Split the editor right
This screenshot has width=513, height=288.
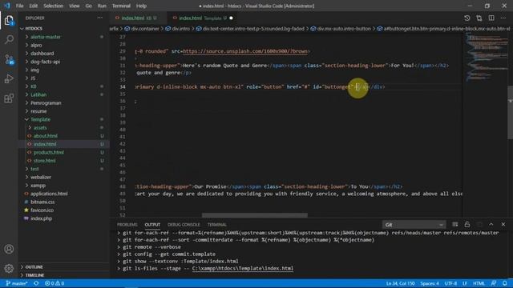pos(491,18)
